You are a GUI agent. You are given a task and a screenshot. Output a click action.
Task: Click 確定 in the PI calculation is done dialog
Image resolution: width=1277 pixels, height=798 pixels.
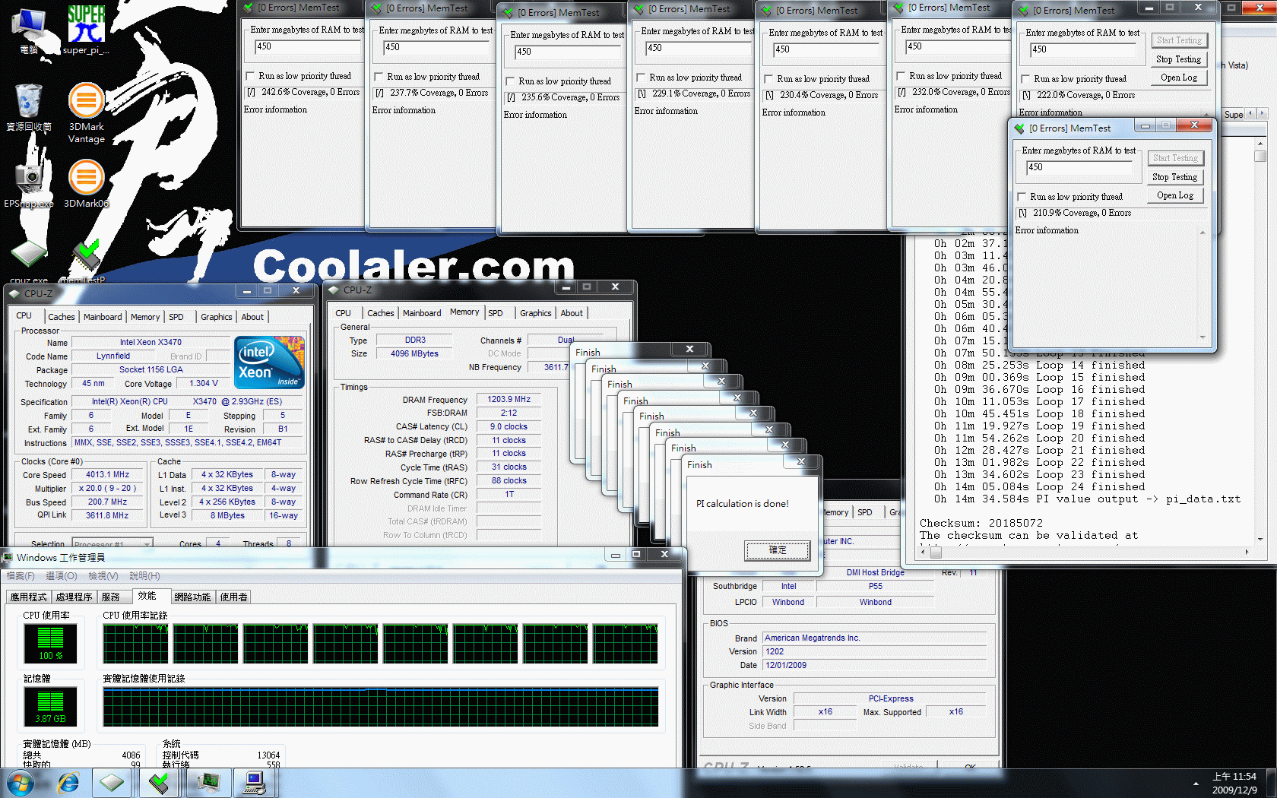tap(778, 550)
